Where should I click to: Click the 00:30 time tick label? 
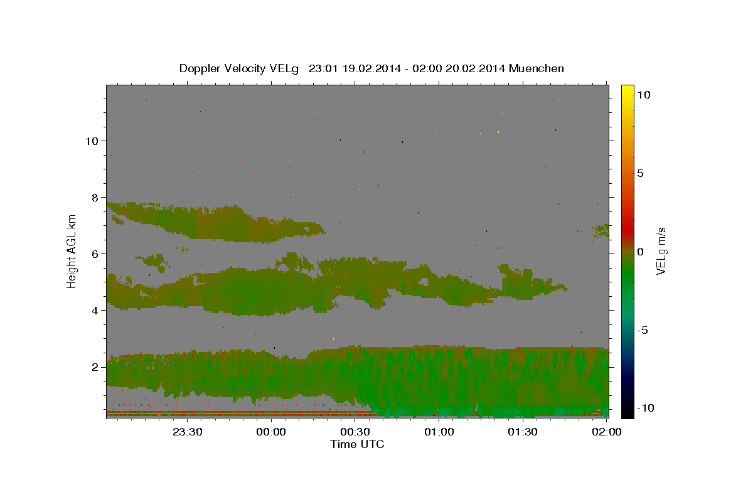(x=355, y=432)
